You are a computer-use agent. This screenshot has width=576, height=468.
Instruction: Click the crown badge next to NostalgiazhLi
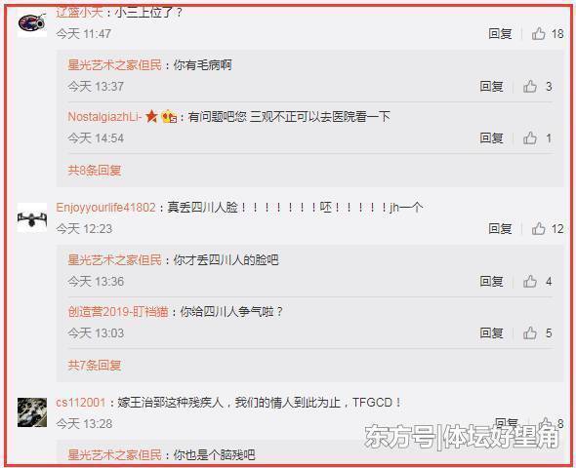pos(169,117)
